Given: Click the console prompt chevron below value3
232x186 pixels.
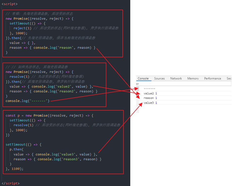Looking at the screenshot, I should (x=141, y=107).
